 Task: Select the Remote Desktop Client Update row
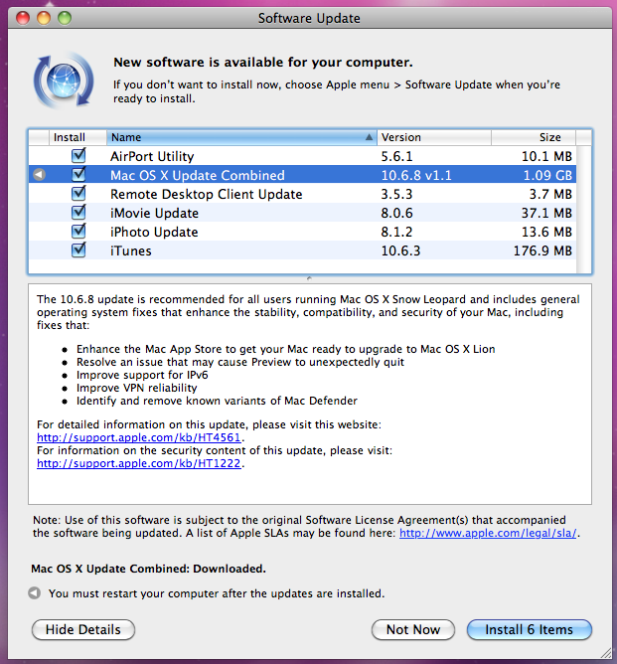(303, 194)
